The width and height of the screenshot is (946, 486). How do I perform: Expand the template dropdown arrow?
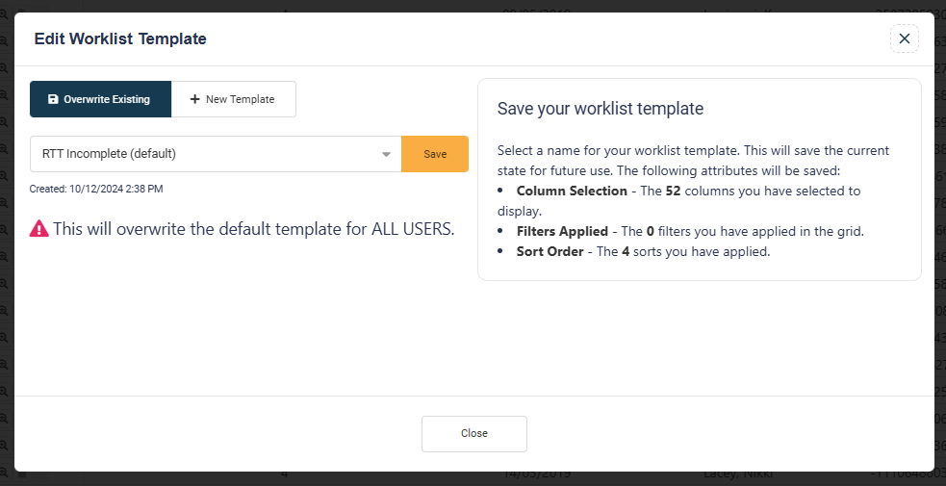(x=386, y=154)
